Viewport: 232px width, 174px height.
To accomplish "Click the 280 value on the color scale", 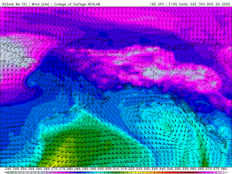I will [x=70, y=169].
